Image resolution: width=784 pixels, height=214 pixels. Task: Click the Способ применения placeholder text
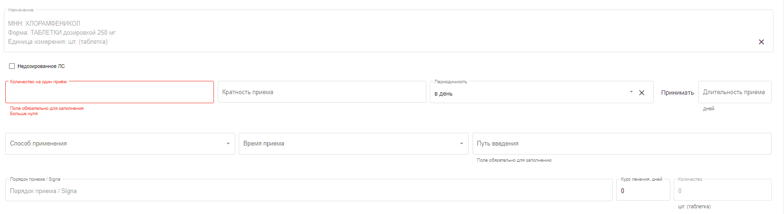(x=39, y=144)
